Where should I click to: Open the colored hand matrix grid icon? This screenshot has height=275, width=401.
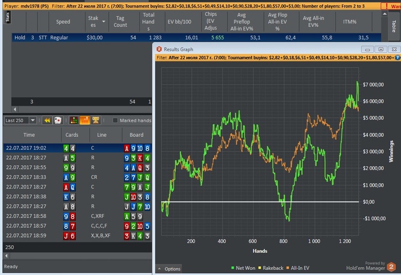pyautogui.click(x=74, y=120)
